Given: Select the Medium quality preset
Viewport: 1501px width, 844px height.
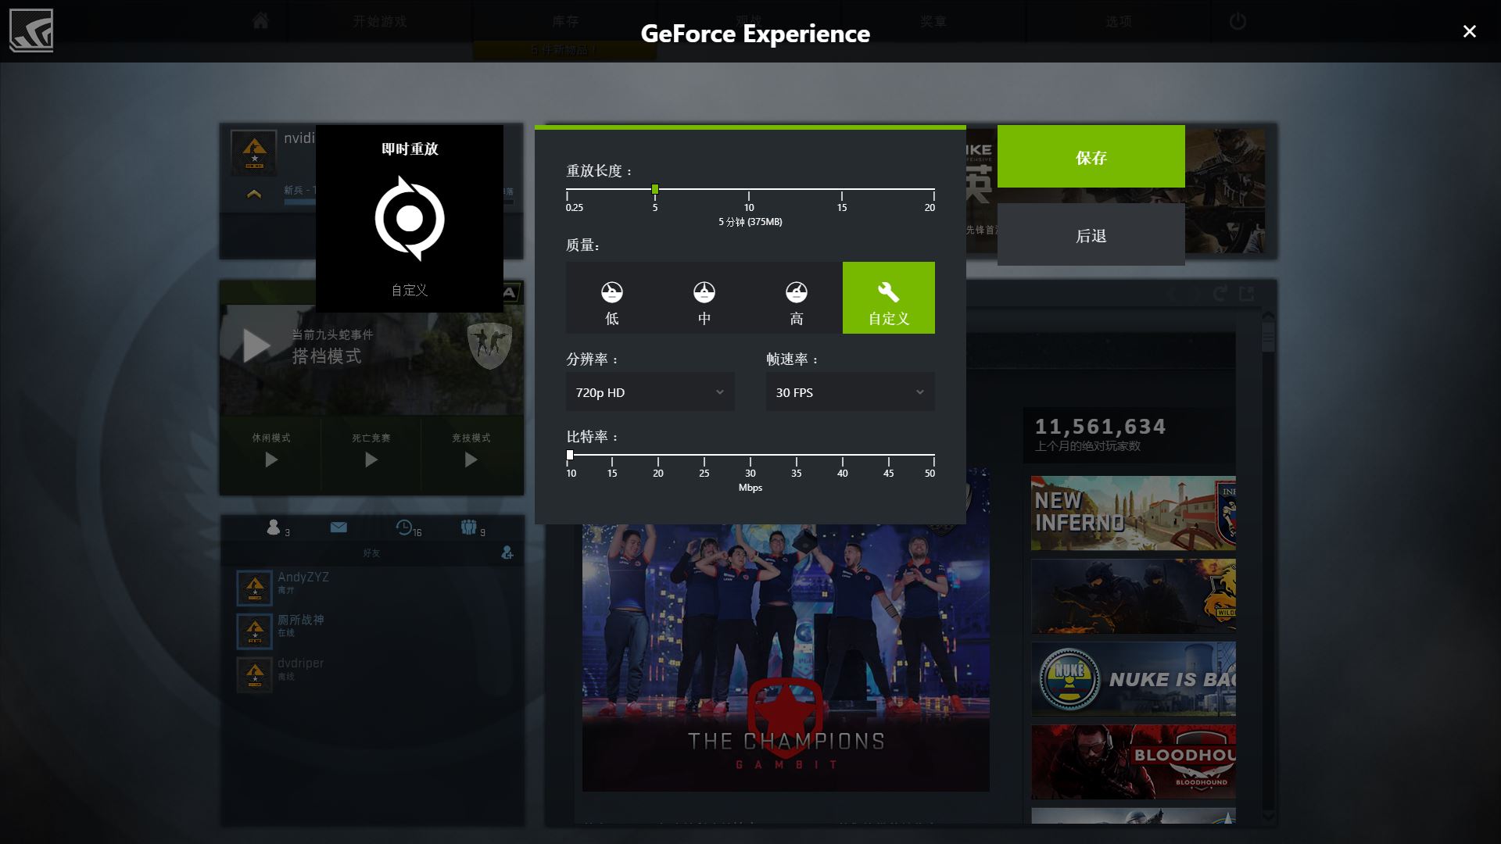Looking at the screenshot, I should [x=704, y=299].
